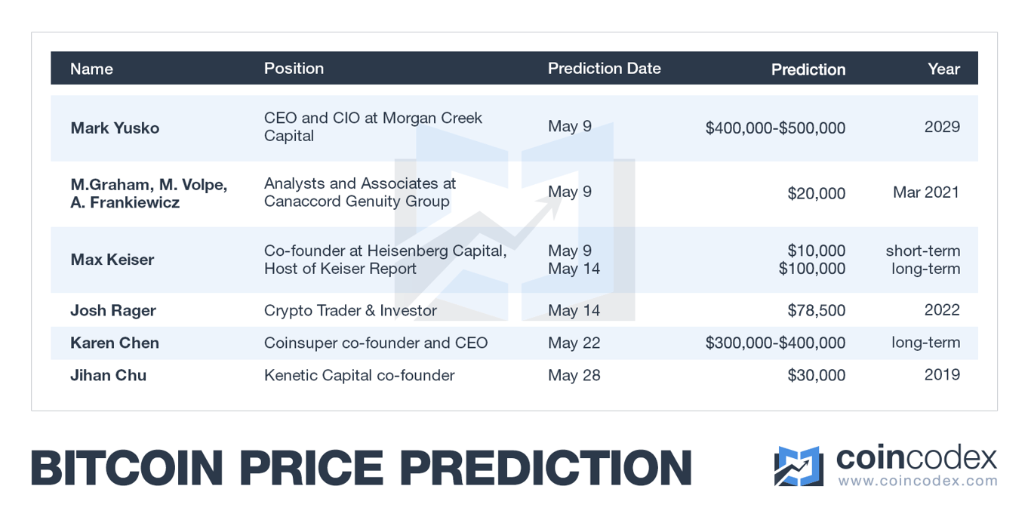Click the large watermark logo in table
Screen dimensions: 1031x523
pyautogui.click(x=514, y=223)
